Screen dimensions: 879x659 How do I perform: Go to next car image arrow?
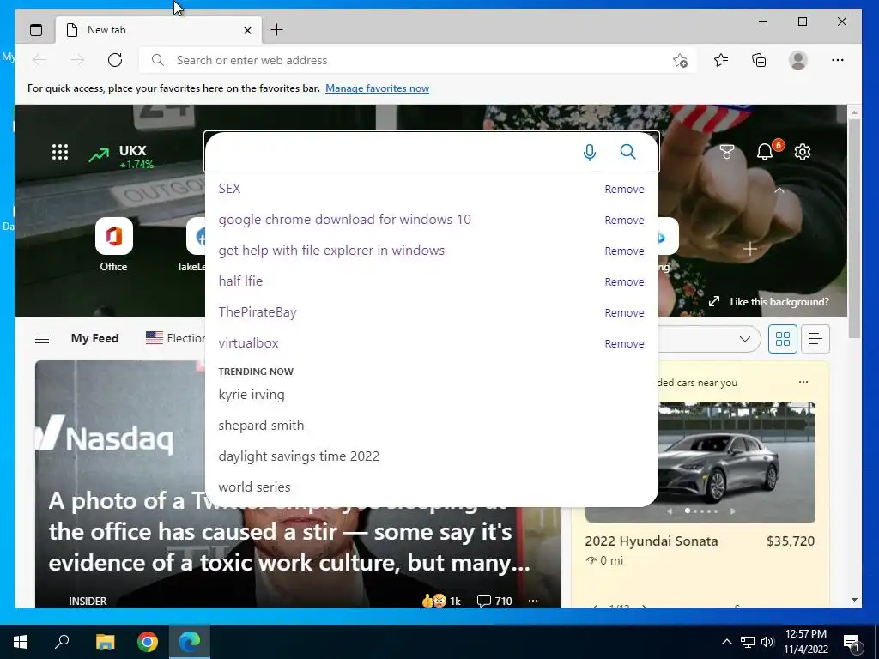click(732, 511)
